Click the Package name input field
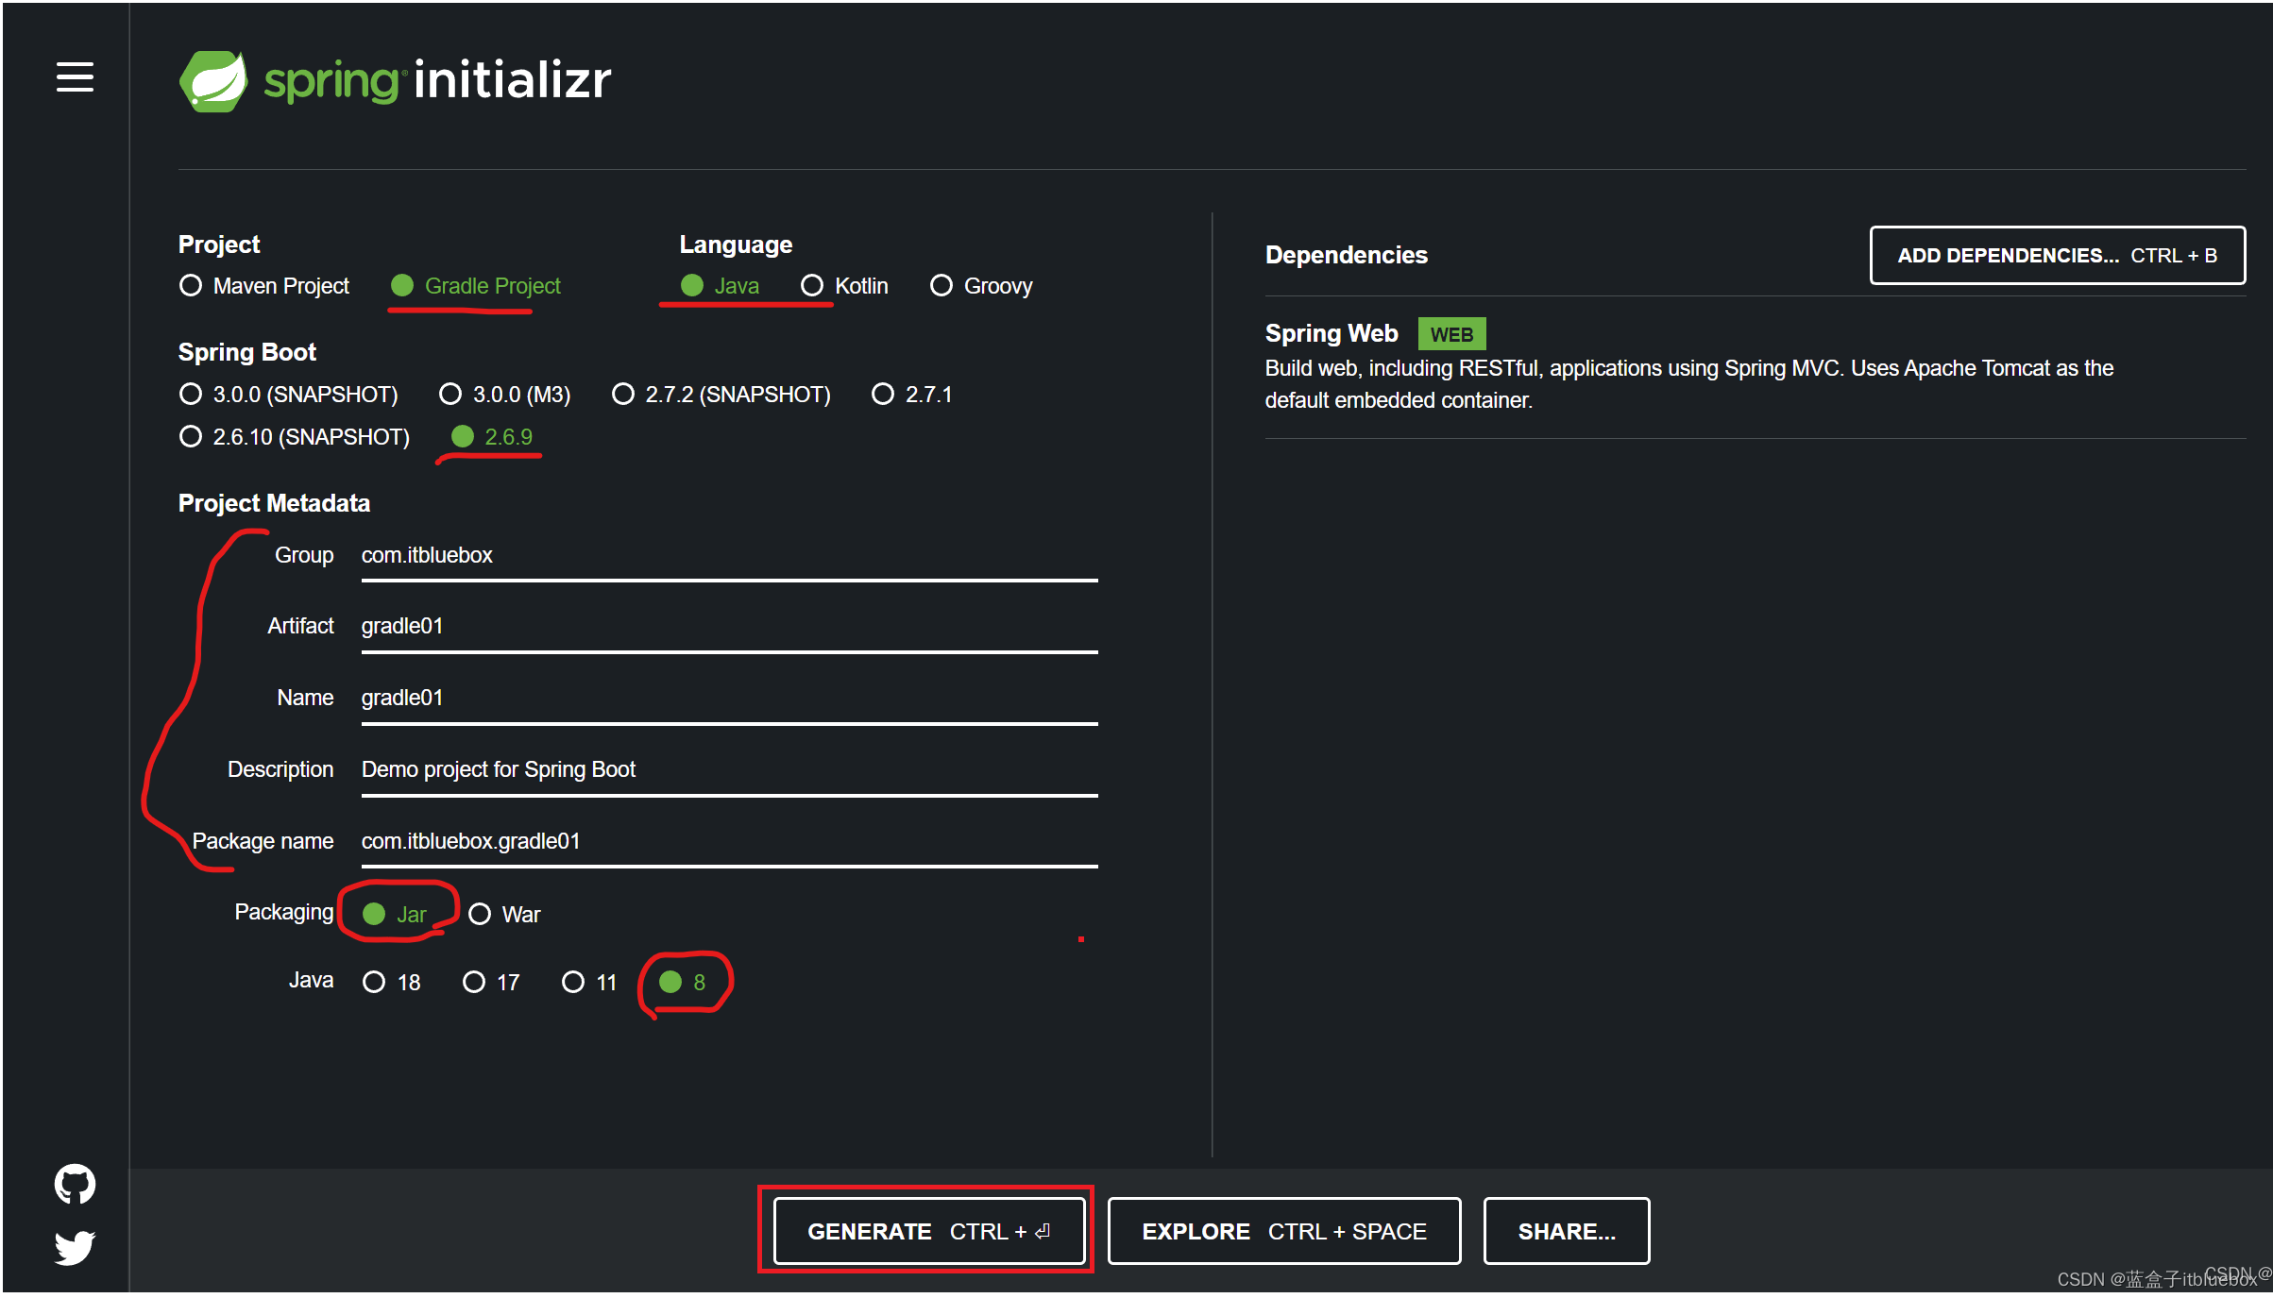Screen dimensions: 2273x1298 [729, 842]
